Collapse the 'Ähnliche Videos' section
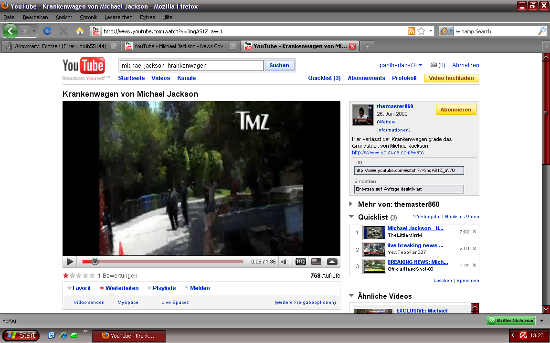Viewport: 550px width, 343px height. point(351,295)
